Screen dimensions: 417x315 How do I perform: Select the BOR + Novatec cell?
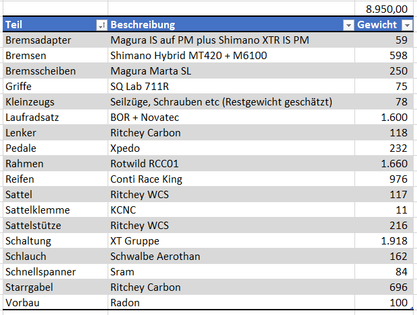click(x=145, y=118)
